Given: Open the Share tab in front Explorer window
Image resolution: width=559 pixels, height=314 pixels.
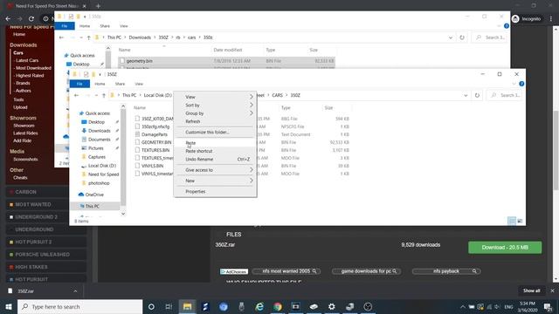Looking at the screenshot, I should (x=120, y=84).
